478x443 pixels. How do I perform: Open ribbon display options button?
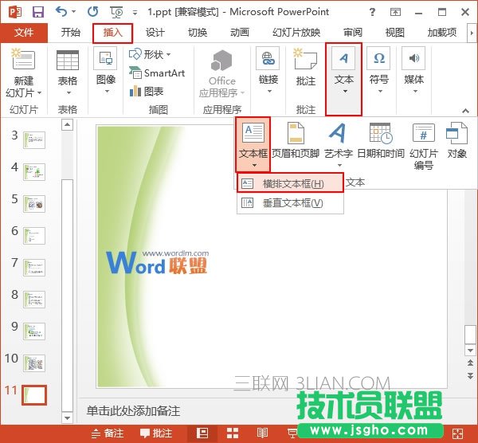click(x=395, y=12)
